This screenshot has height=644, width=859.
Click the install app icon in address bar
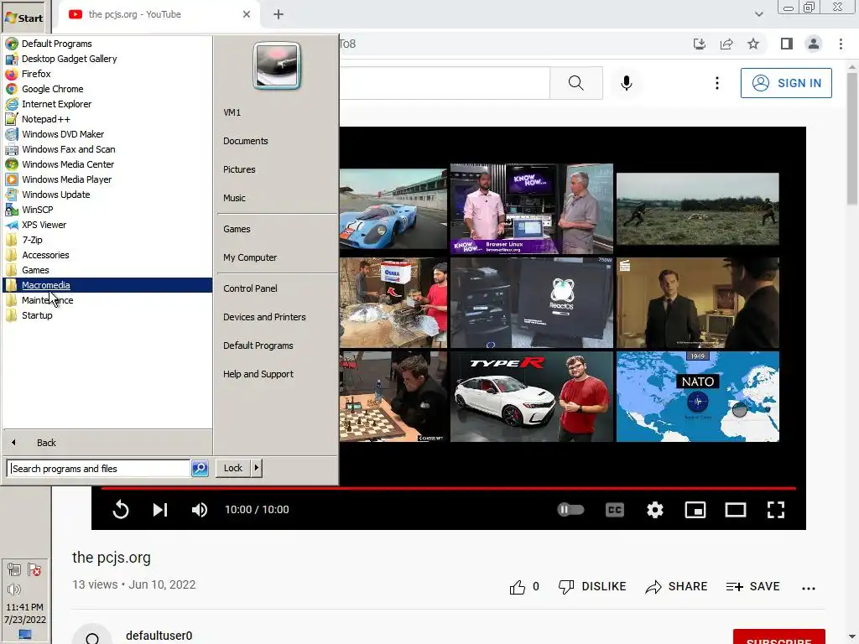[700, 44]
